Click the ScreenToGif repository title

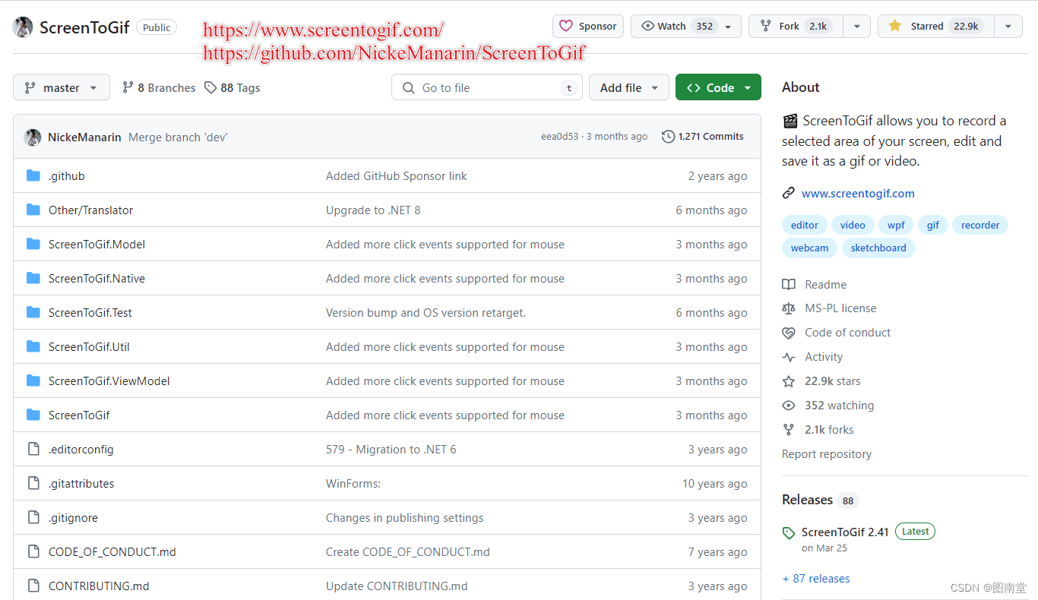point(84,27)
